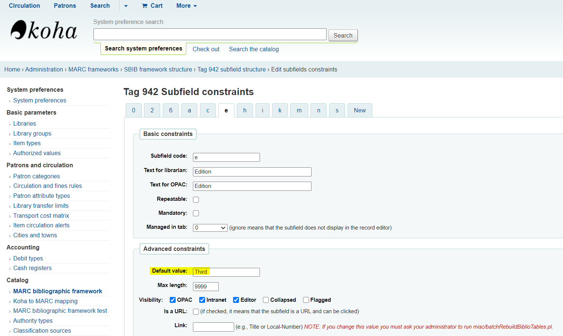Open Library transfer limits link

pos(41,206)
